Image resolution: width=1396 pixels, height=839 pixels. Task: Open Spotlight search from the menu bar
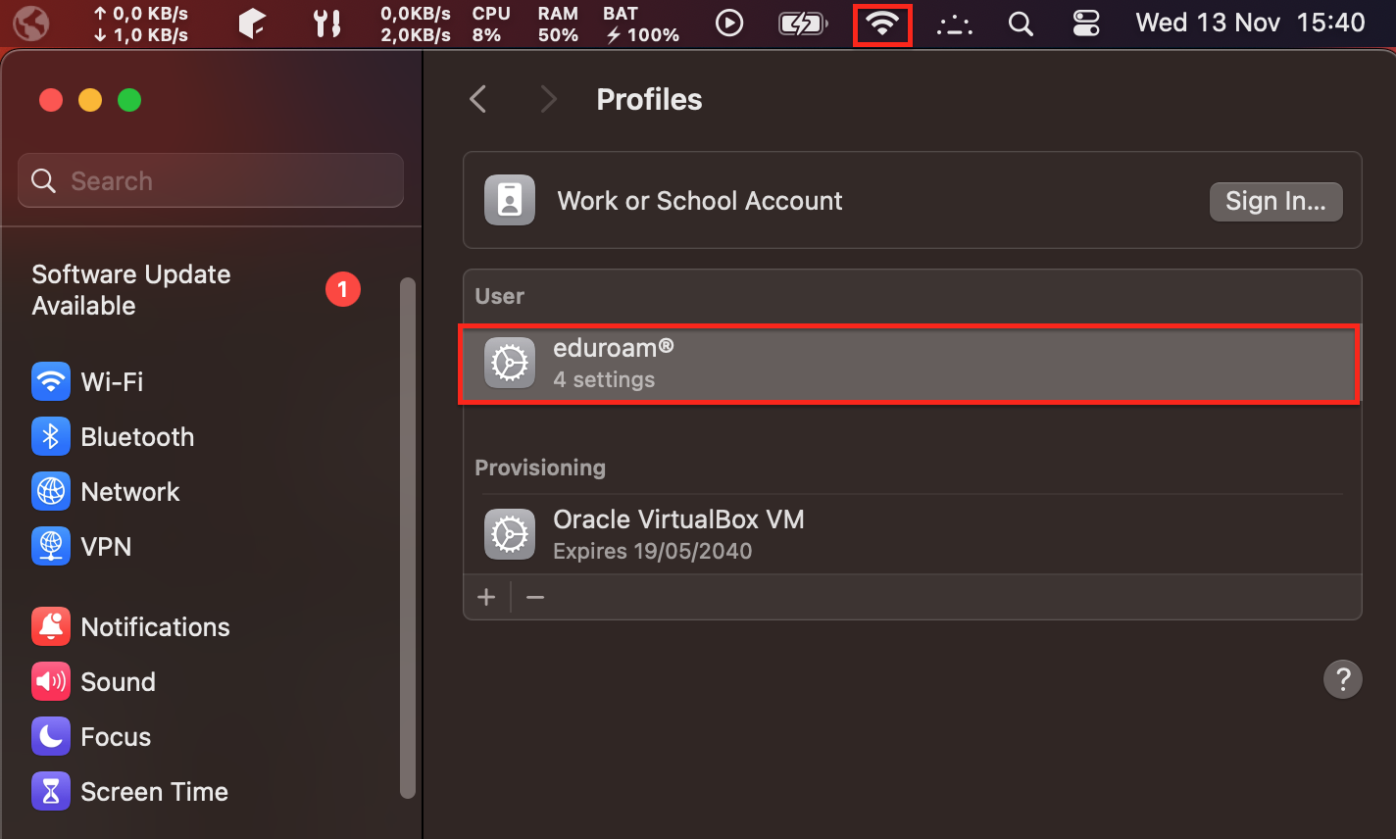[x=1021, y=24]
